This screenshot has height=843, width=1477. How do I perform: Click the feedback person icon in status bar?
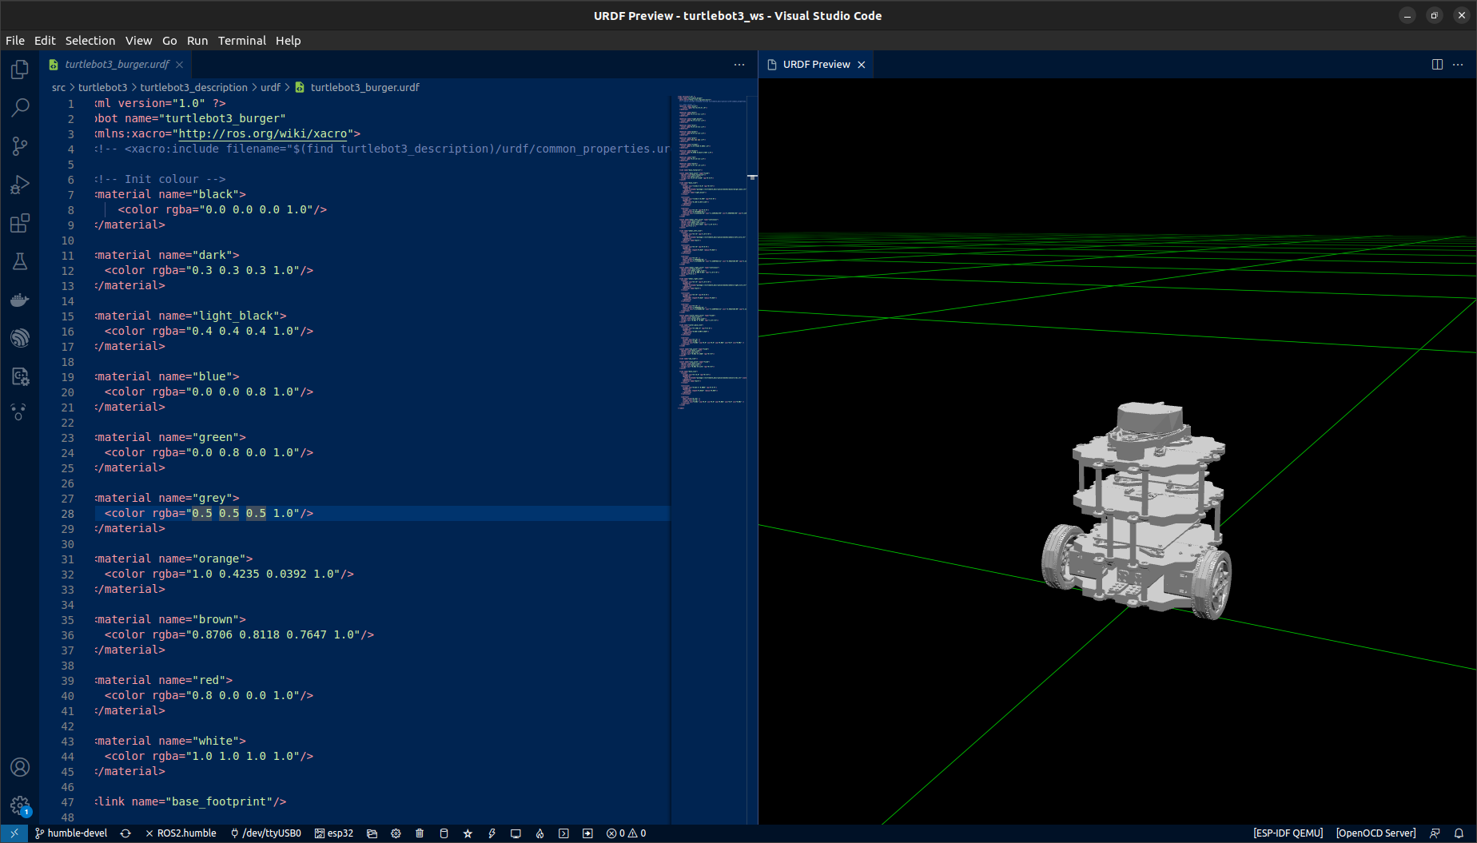pos(1435,833)
